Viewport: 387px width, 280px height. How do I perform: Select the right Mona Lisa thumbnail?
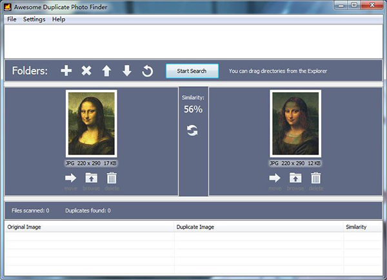[295, 124]
